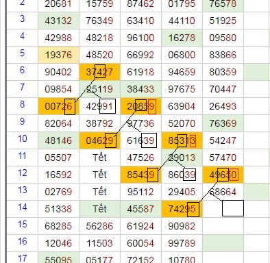The width and height of the screenshot is (270, 263).
Task: Click cell showing 68664
Action: 223,192
